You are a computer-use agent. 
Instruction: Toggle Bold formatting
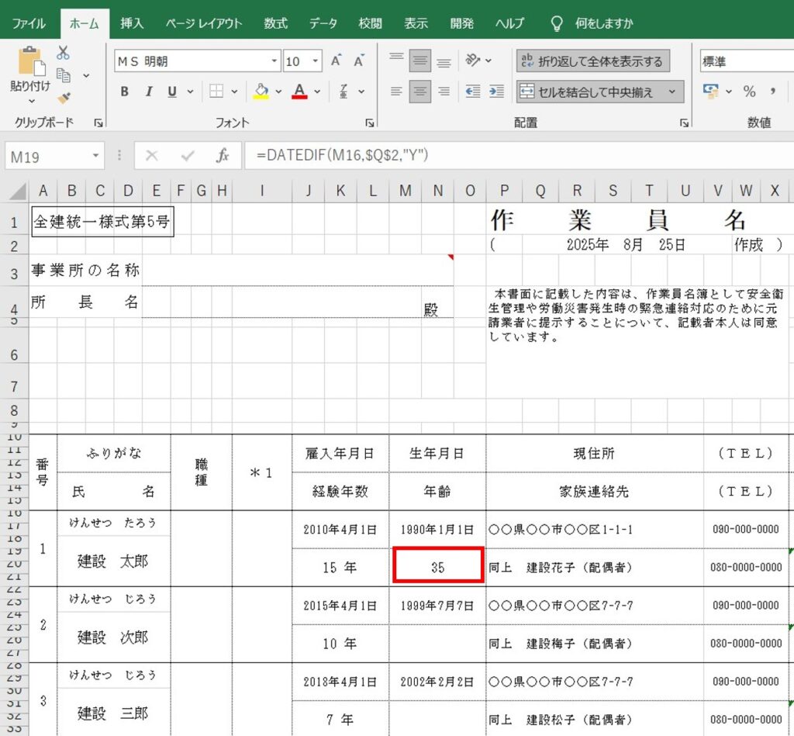click(124, 92)
